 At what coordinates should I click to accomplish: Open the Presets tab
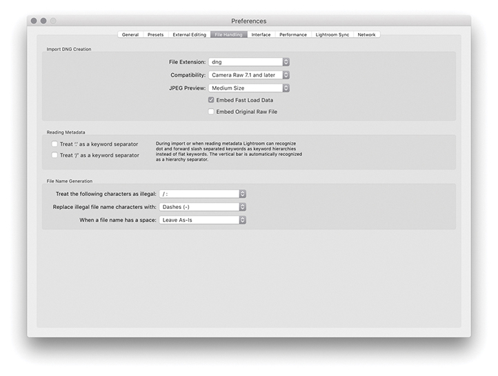[x=156, y=34]
